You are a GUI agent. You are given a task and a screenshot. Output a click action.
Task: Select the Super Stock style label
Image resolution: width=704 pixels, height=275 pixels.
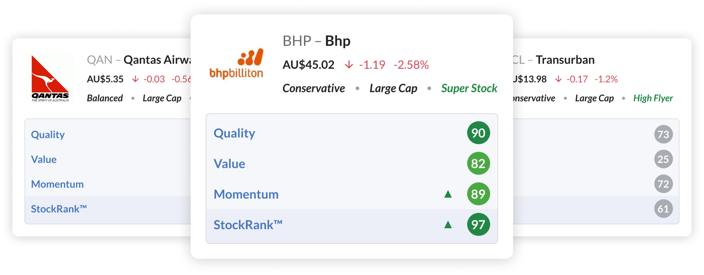pos(469,88)
